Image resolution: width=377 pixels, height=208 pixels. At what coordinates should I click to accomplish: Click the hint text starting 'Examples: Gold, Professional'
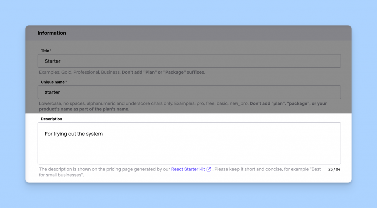tap(122, 72)
